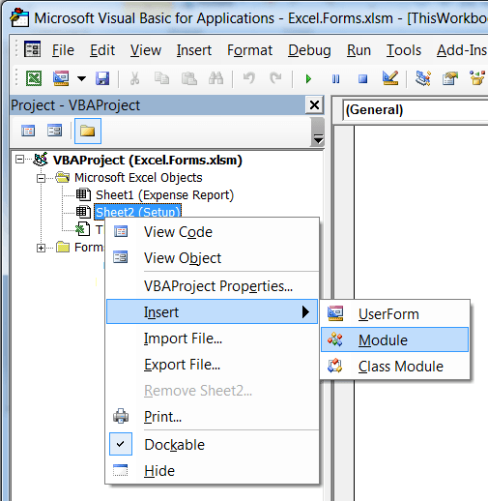Choose View Object in context menu
The width and height of the screenshot is (488, 501).
(x=213, y=258)
